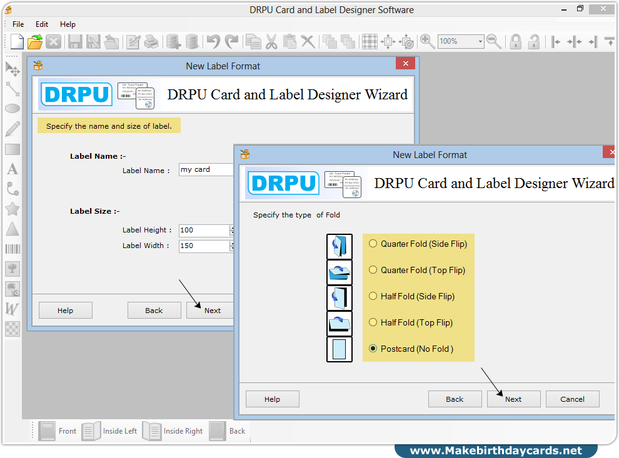Screen dimensions: 619x458
Task: Select the arrow move/select tool
Action: 13,69
